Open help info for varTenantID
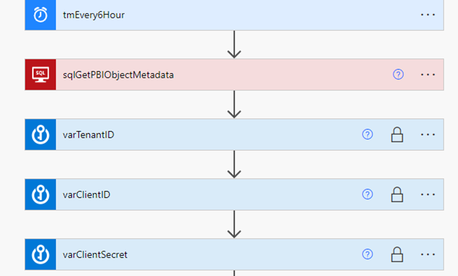 click(367, 134)
